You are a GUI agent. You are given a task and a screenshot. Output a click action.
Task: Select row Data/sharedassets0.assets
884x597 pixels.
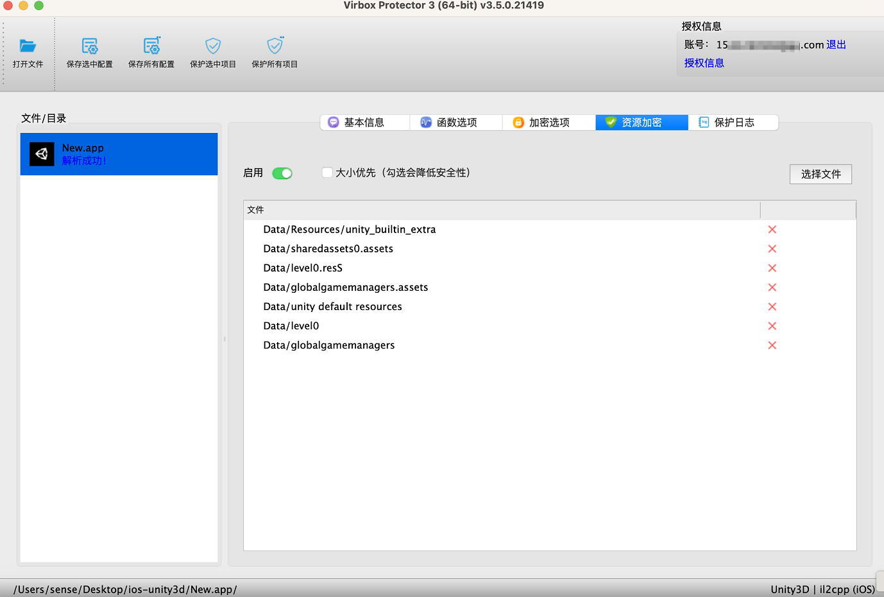tap(550, 249)
